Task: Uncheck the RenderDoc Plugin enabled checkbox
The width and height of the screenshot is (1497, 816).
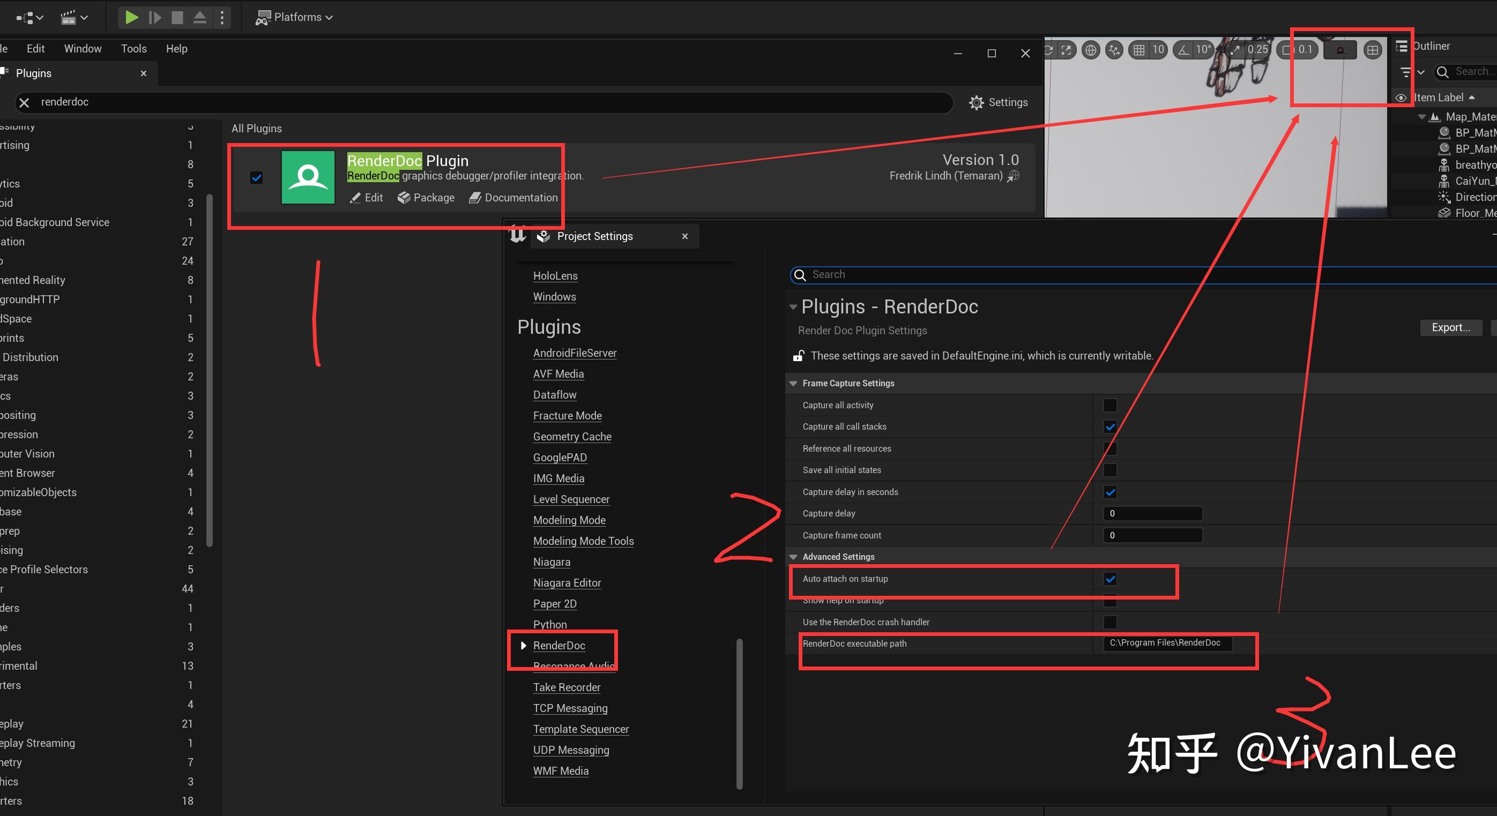Action: coord(256,178)
